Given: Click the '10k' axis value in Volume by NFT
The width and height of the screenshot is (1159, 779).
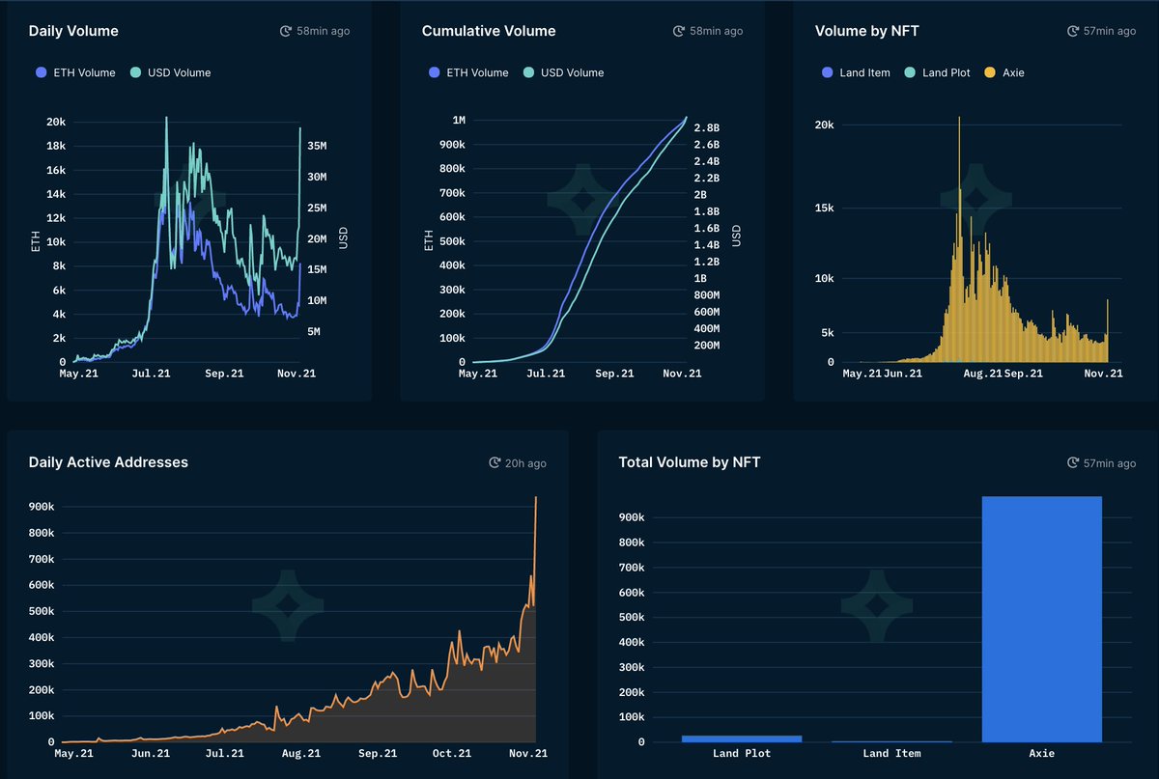Looking at the screenshot, I should [x=824, y=278].
